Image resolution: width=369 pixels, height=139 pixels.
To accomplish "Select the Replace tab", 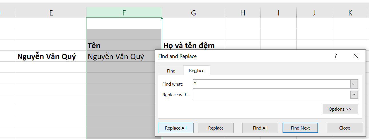I will pos(197,71).
